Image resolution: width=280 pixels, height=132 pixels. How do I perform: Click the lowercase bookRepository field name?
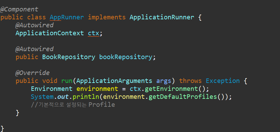[125, 57]
